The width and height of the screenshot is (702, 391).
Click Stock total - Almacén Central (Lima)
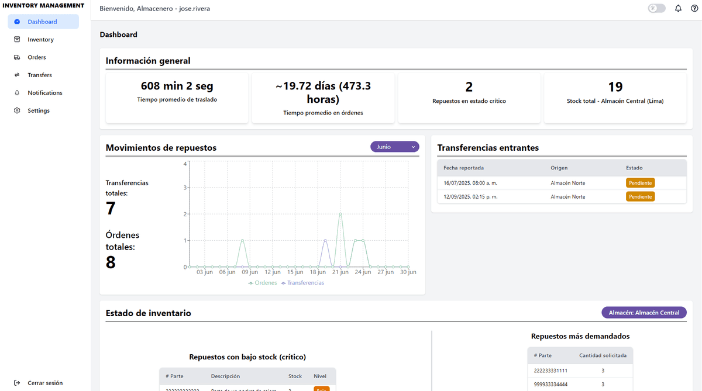click(x=615, y=101)
